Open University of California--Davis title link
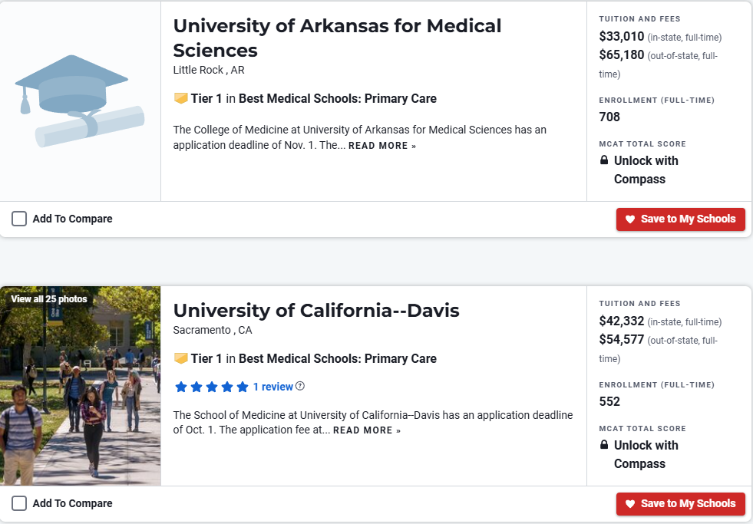The height and width of the screenshot is (524, 753). pyautogui.click(x=316, y=311)
